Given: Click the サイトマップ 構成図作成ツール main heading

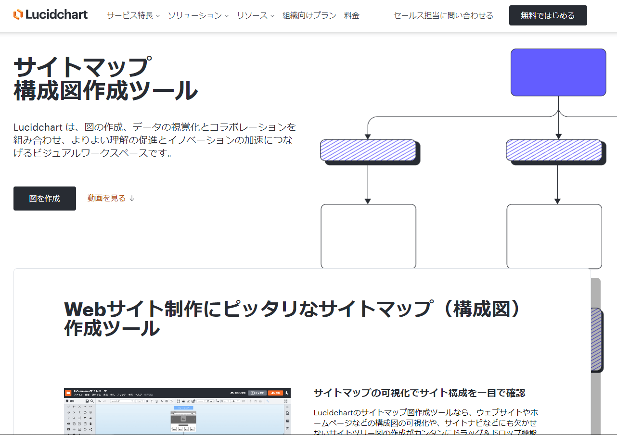Looking at the screenshot, I should click(x=106, y=78).
